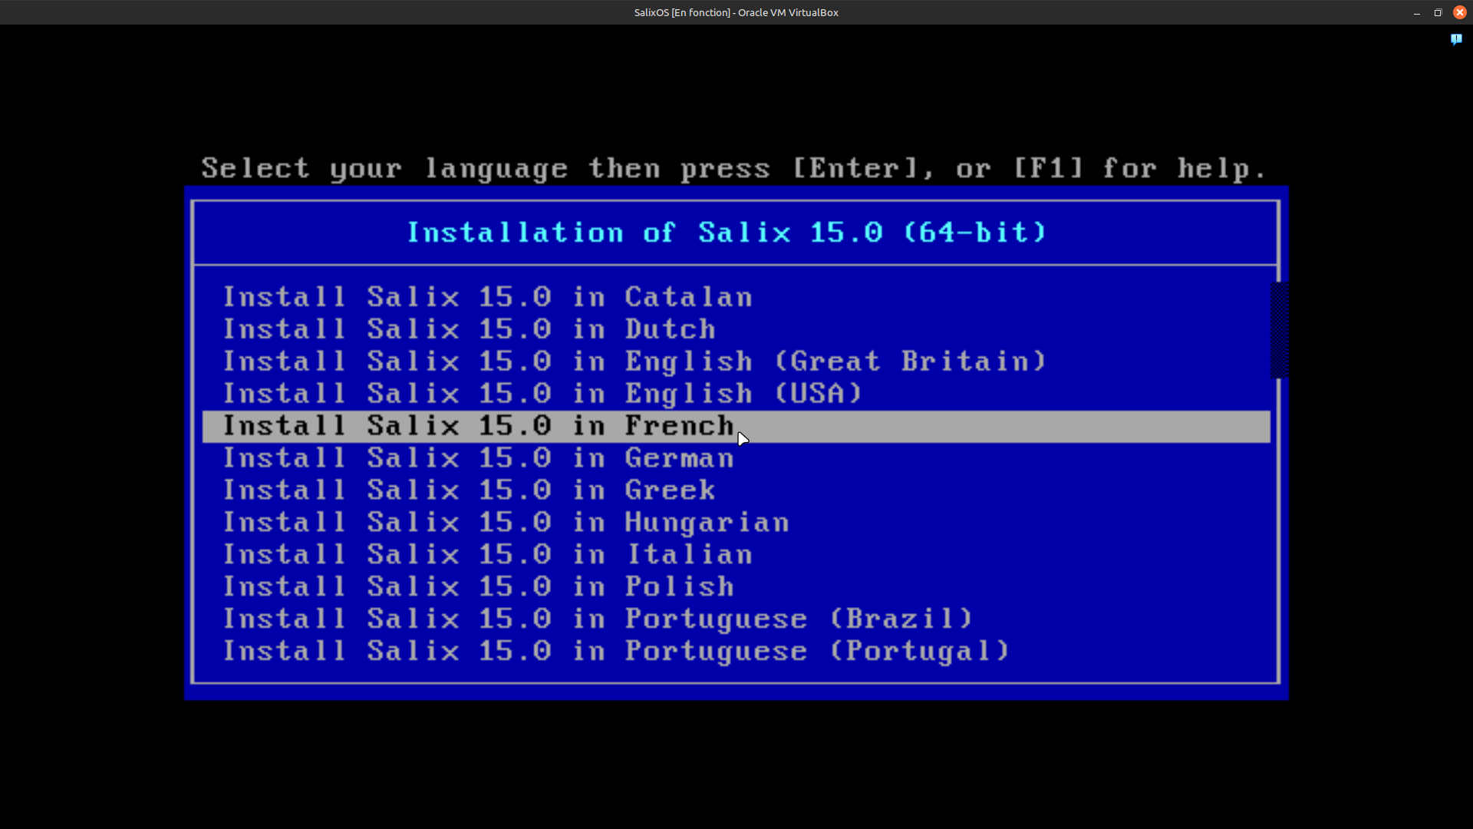Screen dimensions: 1473x829
Task: Select Install Salix 15.0 in Catalan
Action: [x=488, y=297]
